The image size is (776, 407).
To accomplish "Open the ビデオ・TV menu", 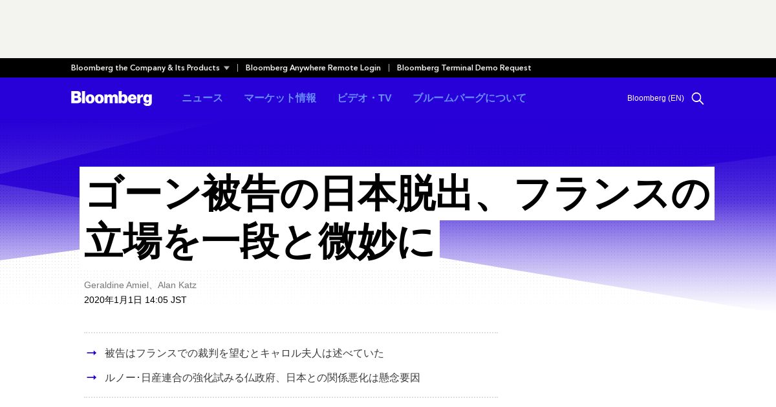I will tap(364, 98).
